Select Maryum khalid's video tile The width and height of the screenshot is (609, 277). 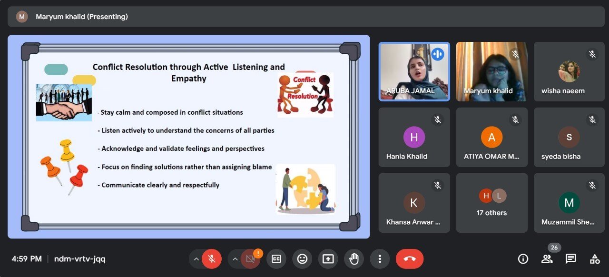(x=491, y=71)
